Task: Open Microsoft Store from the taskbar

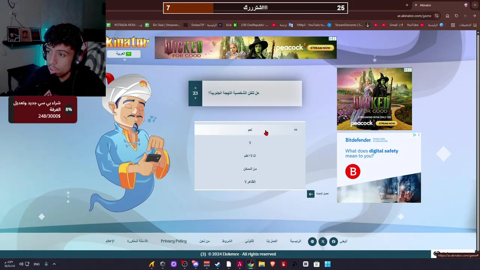Action: coord(316,264)
